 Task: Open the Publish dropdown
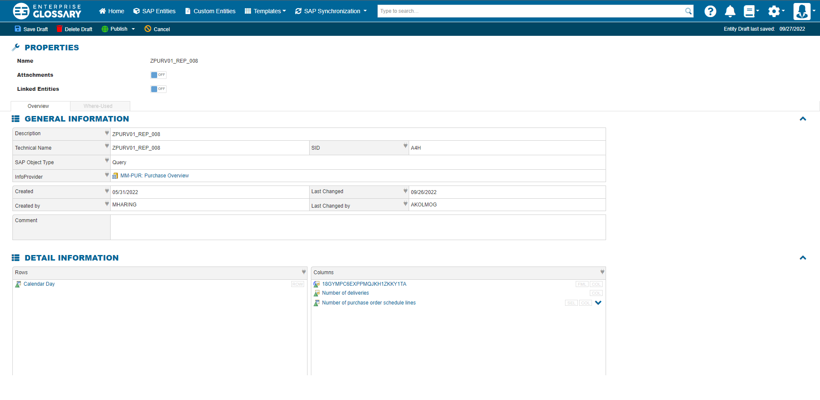coord(118,29)
